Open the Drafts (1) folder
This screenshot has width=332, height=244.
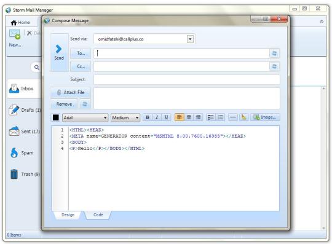tap(25, 110)
